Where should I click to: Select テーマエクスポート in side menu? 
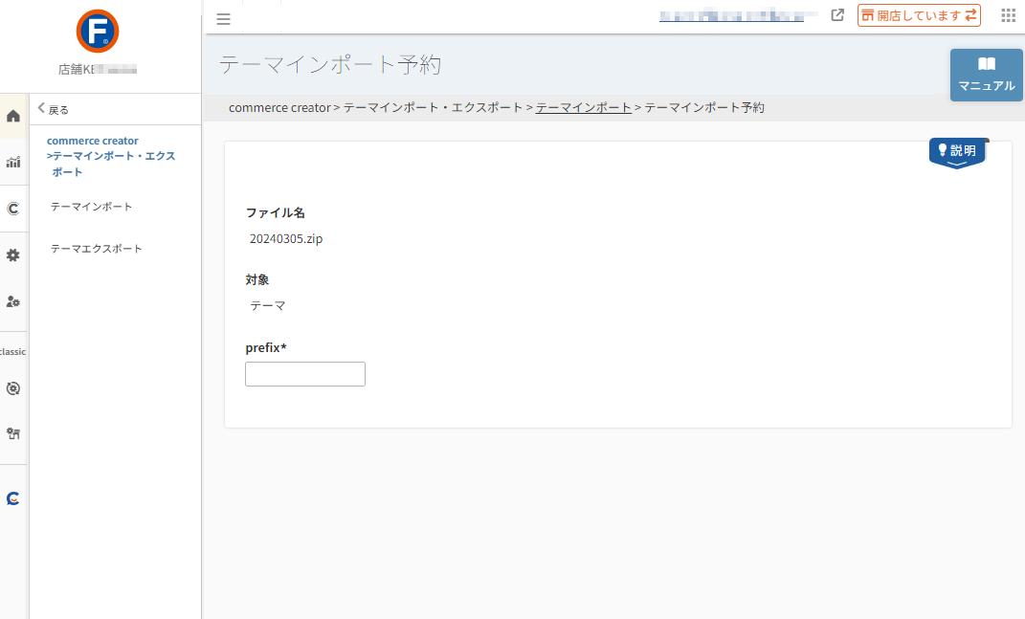tap(96, 249)
